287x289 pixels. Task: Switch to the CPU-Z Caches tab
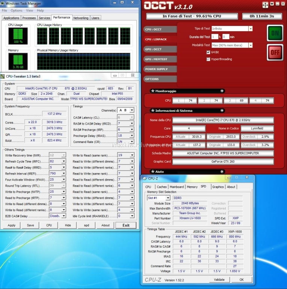162,187
